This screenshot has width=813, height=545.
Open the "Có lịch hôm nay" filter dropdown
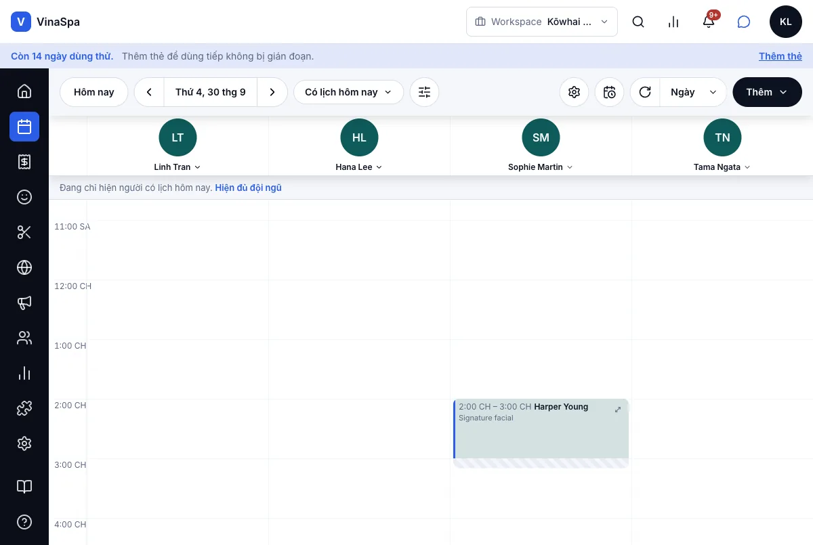click(349, 92)
